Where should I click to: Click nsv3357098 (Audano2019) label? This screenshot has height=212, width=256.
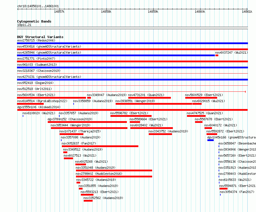(x=81, y=137)
